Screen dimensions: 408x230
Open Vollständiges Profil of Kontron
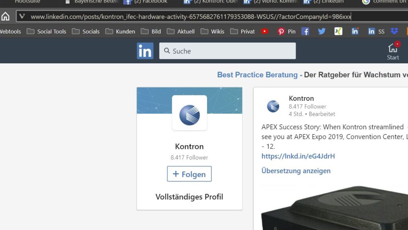tap(189, 197)
